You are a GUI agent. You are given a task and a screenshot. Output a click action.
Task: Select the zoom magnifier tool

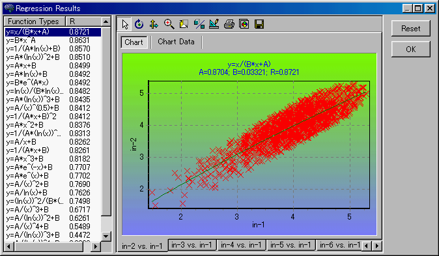(x=169, y=24)
